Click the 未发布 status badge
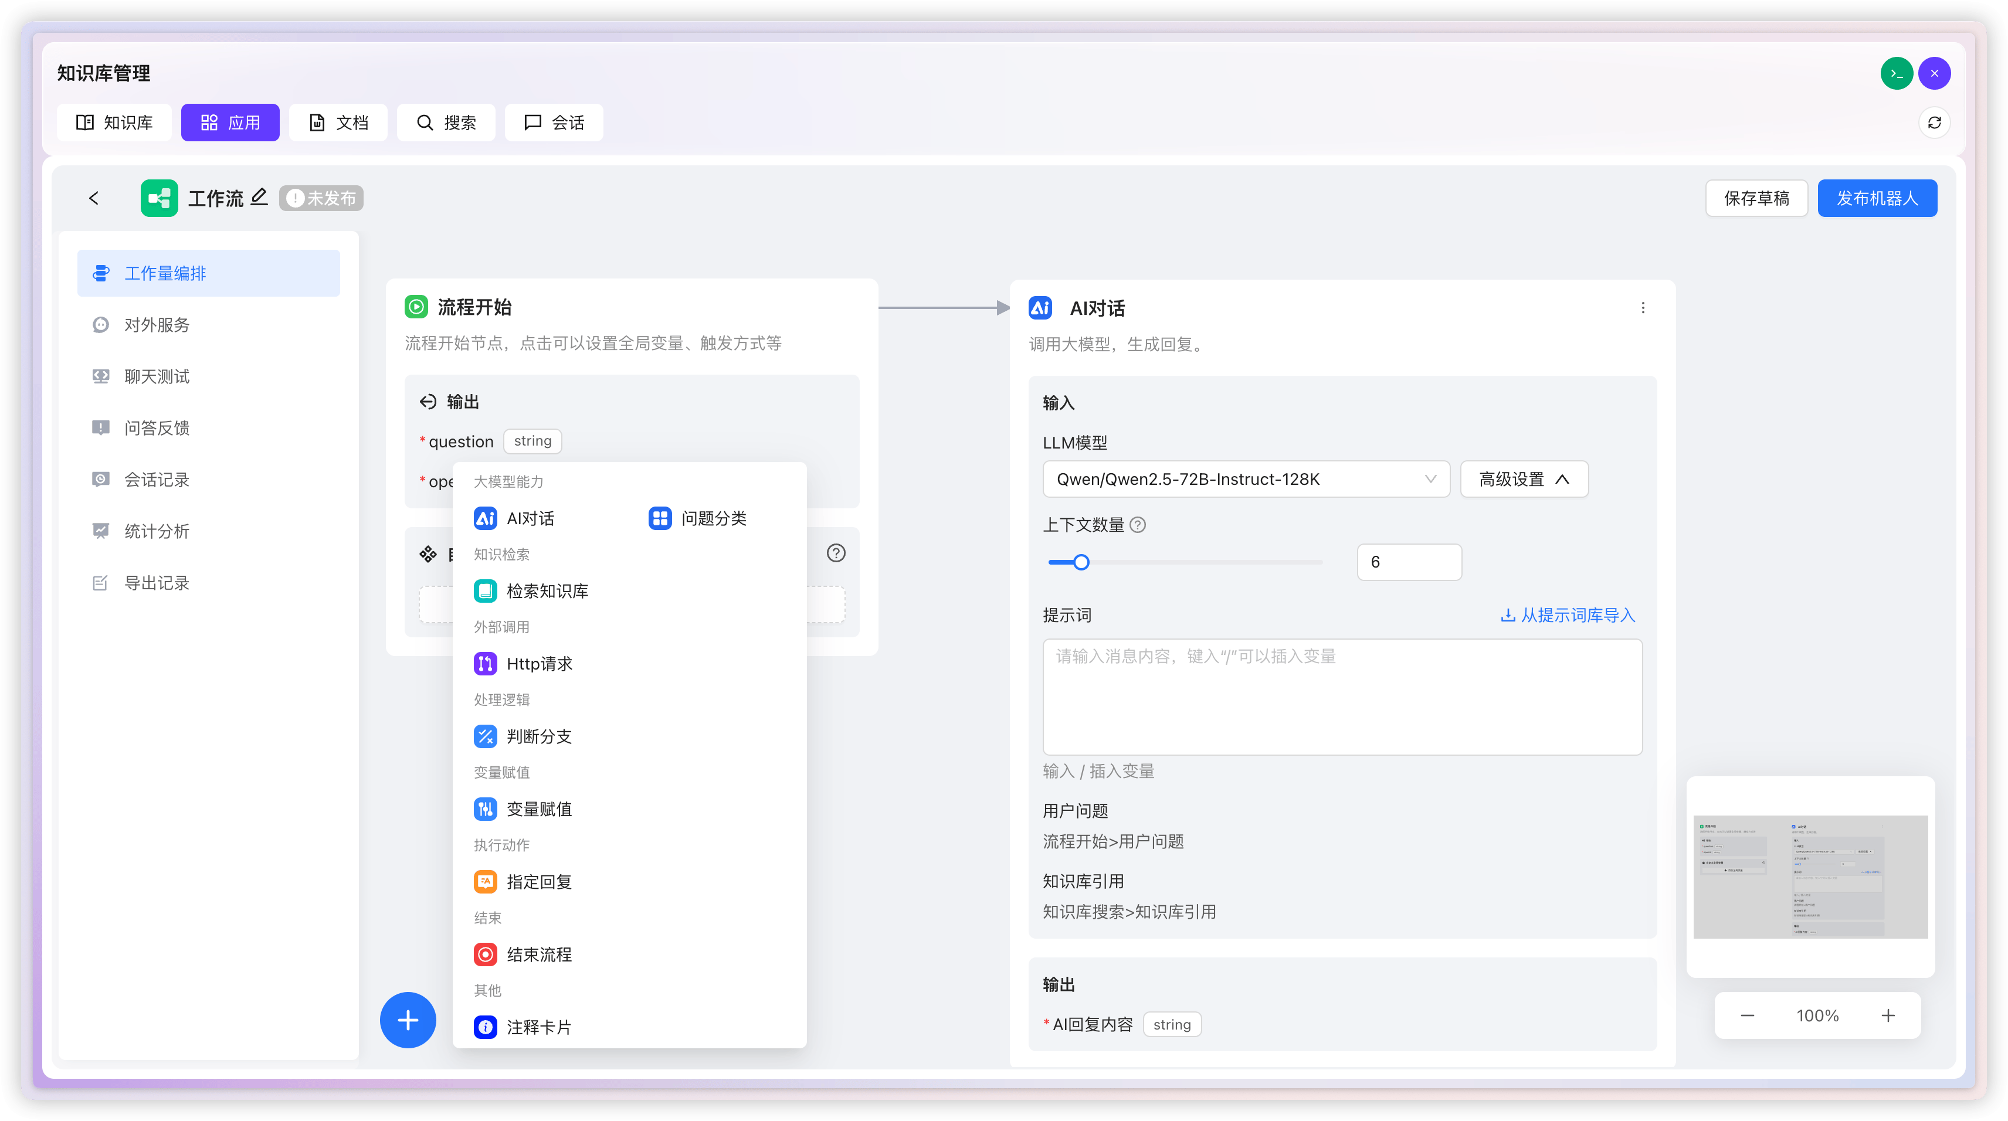2008x1121 pixels. click(321, 198)
